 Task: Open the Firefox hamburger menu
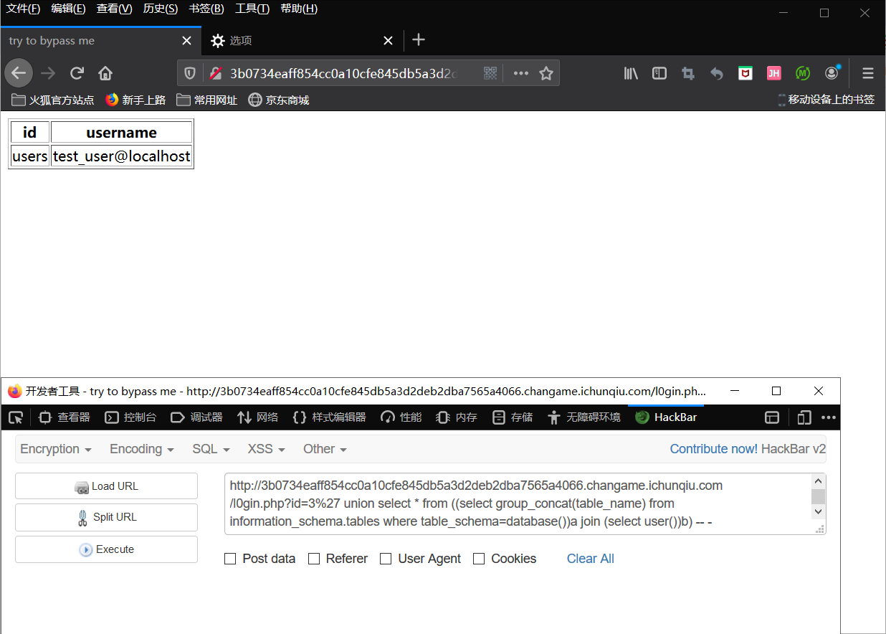click(x=868, y=73)
